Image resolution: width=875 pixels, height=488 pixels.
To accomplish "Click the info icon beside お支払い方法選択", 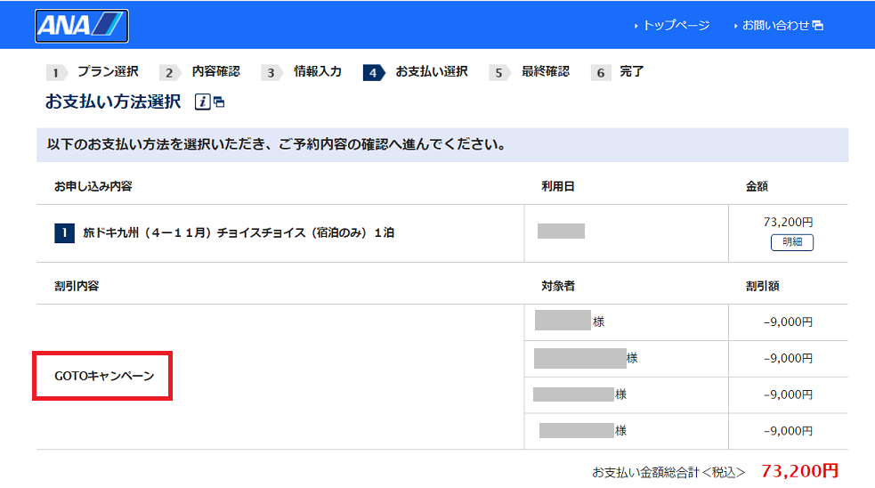I will click(x=202, y=102).
